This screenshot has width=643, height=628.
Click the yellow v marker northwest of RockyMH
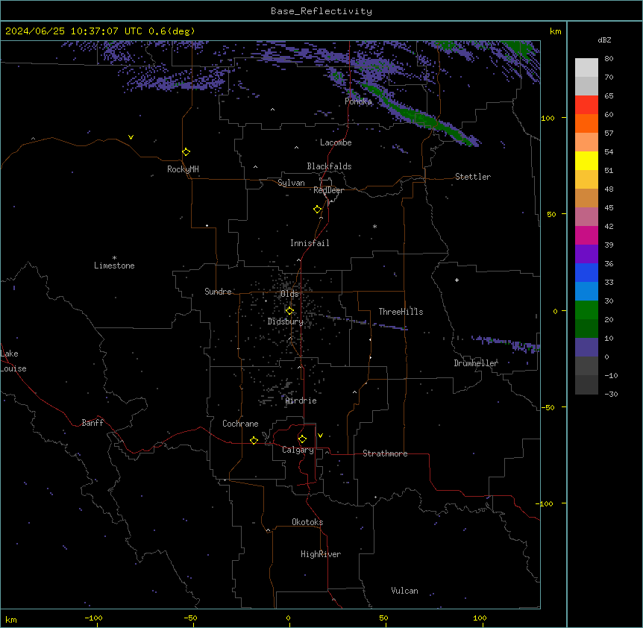131,137
